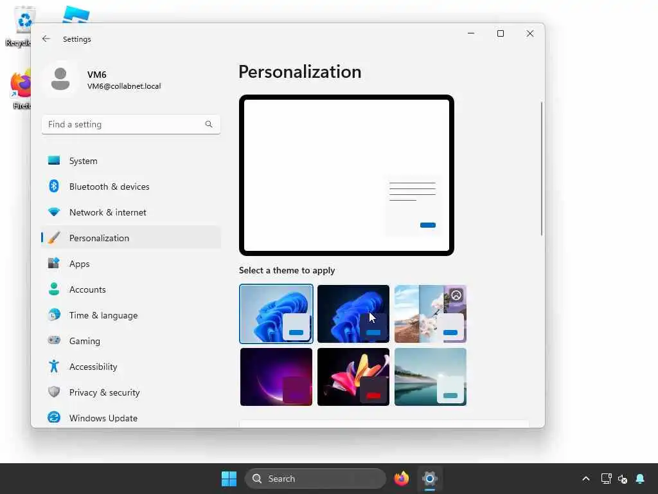This screenshot has width=658, height=494.
Task: Click the Privacy & security shield icon
Action: (54, 392)
